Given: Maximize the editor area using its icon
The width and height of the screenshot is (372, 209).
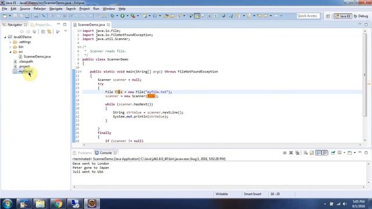Looking at the screenshot, I should (x=366, y=24).
